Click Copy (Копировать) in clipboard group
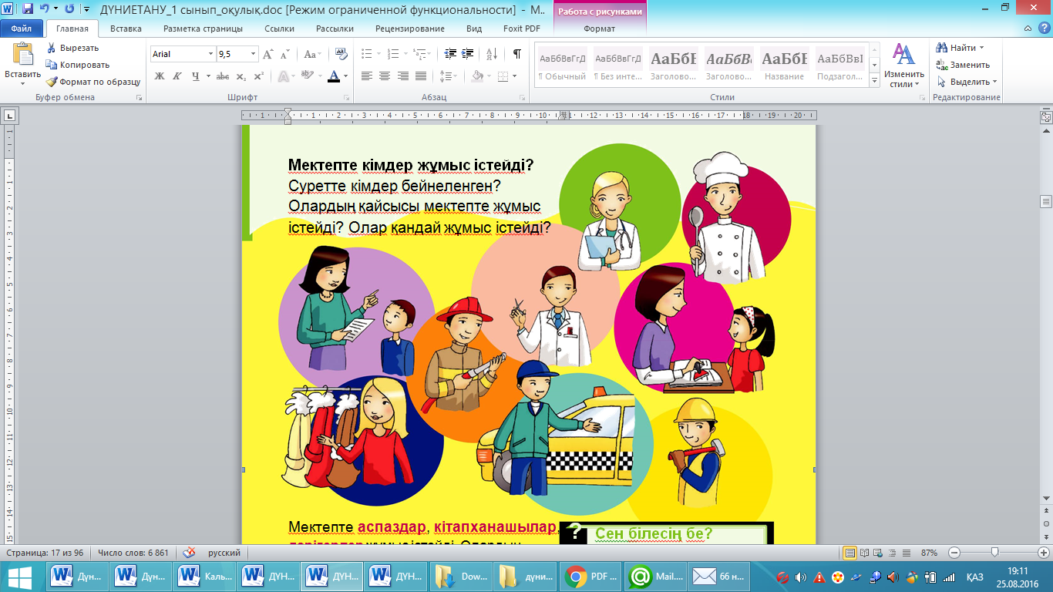Viewport: 1053px width, 592px height. (x=78, y=65)
